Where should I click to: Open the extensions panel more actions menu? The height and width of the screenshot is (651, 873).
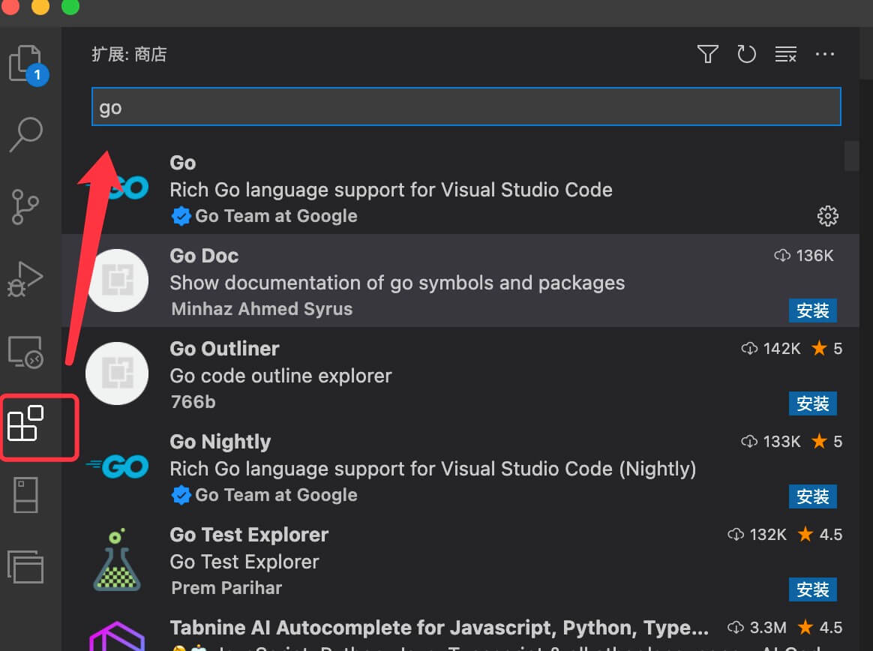click(x=824, y=54)
